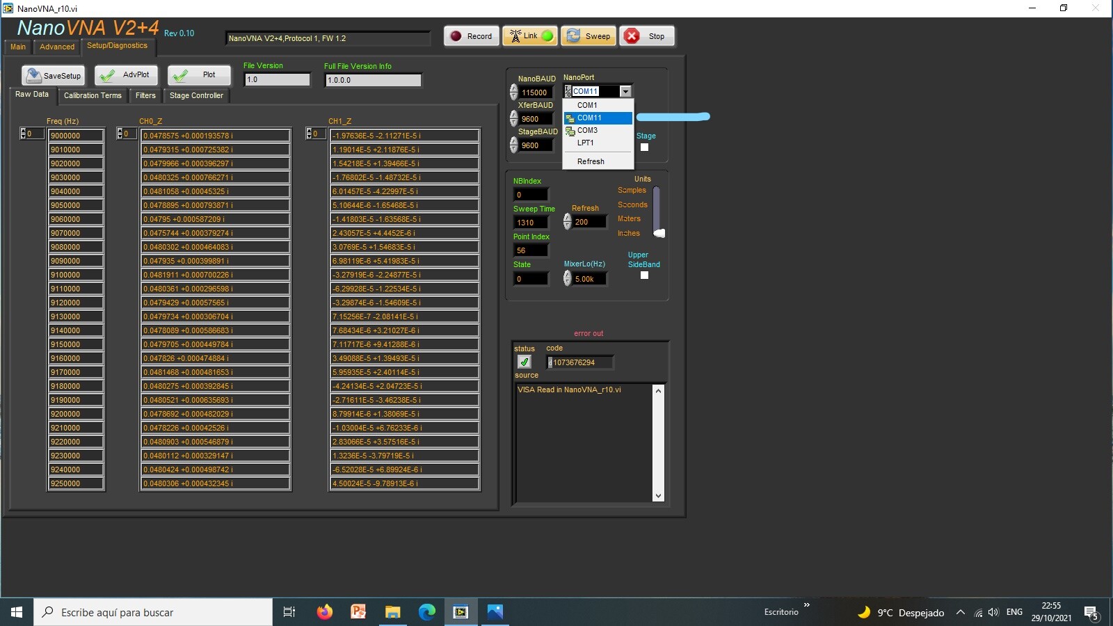Click the CH0_Z array index stepper
The height and width of the screenshot is (626, 1113).
coord(119,134)
